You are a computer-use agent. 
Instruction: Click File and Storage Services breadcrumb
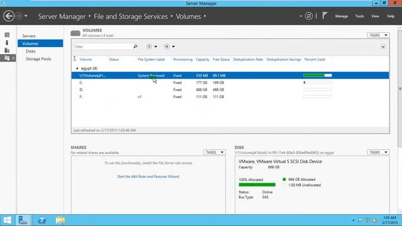pos(131,16)
